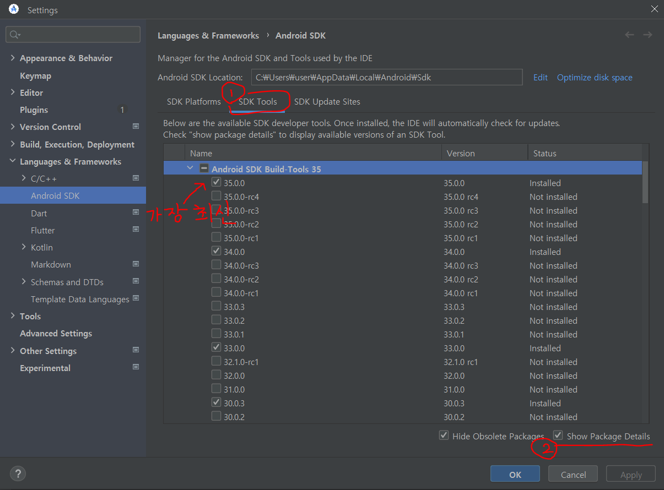Toggle the Android SDK Build-Tools 35 group checkbox
Screen dimensions: 664x490
click(204, 168)
